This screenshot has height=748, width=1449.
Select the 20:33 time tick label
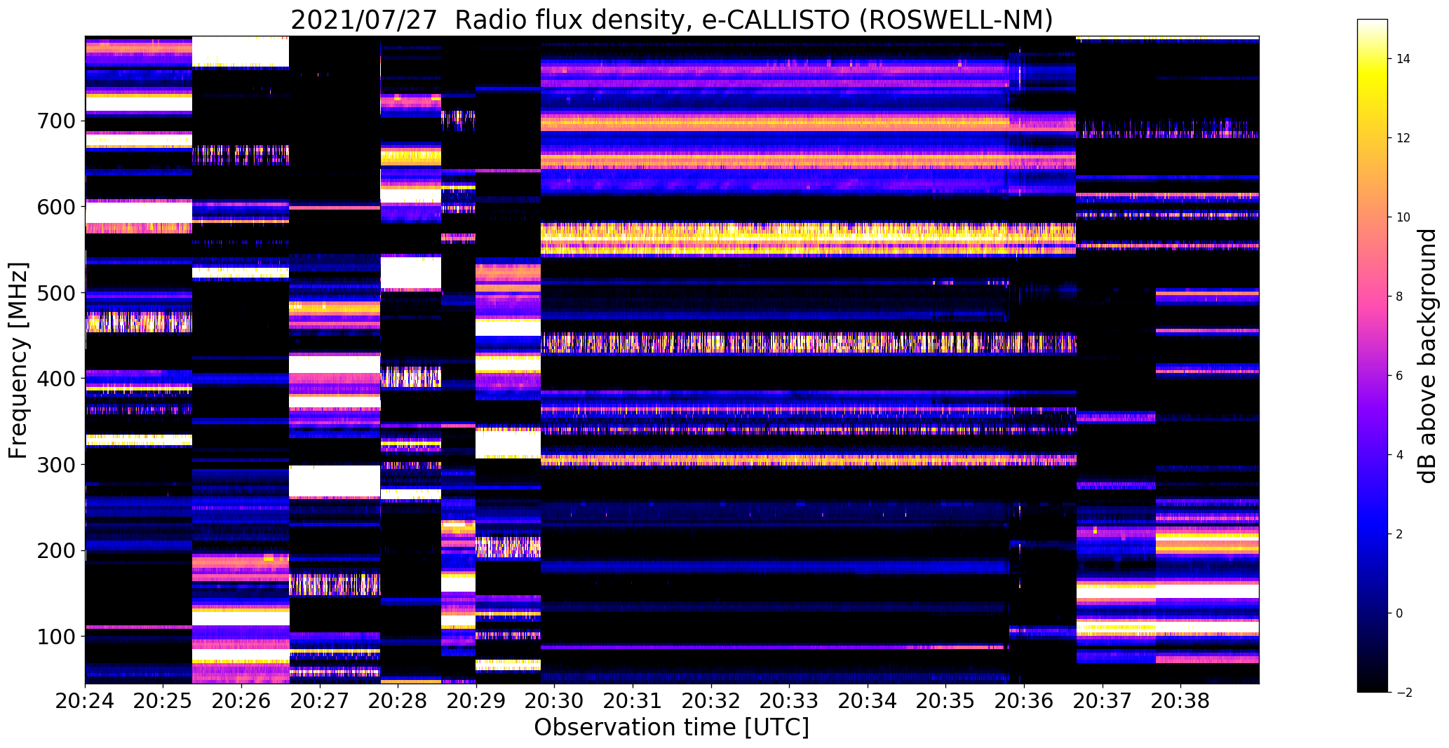pyautogui.click(x=789, y=701)
